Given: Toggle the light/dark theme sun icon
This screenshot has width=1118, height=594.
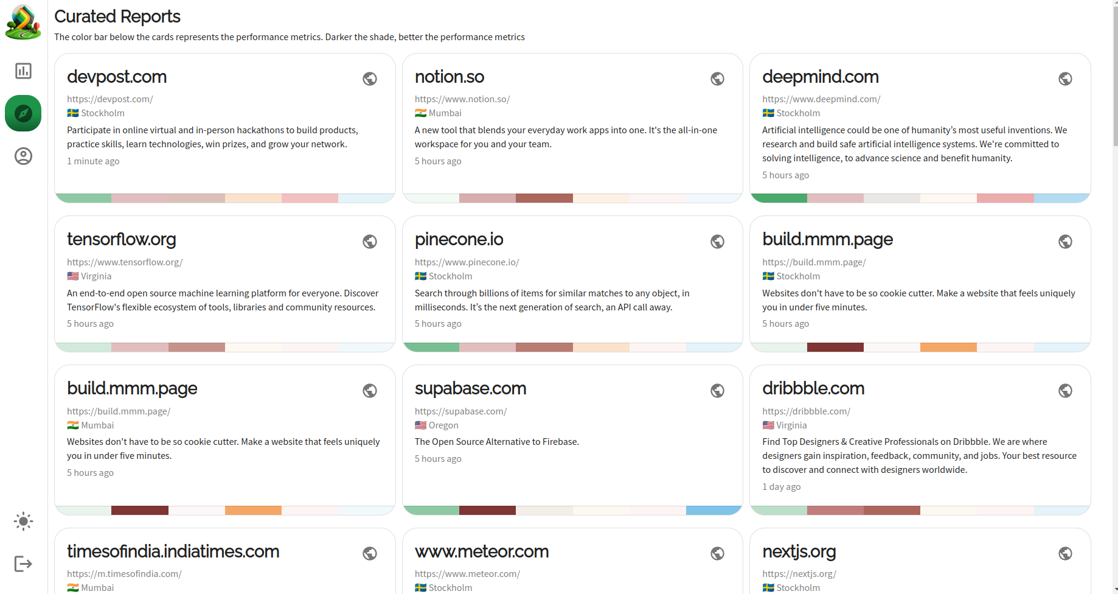Looking at the screenshot, I should [23, 521].
